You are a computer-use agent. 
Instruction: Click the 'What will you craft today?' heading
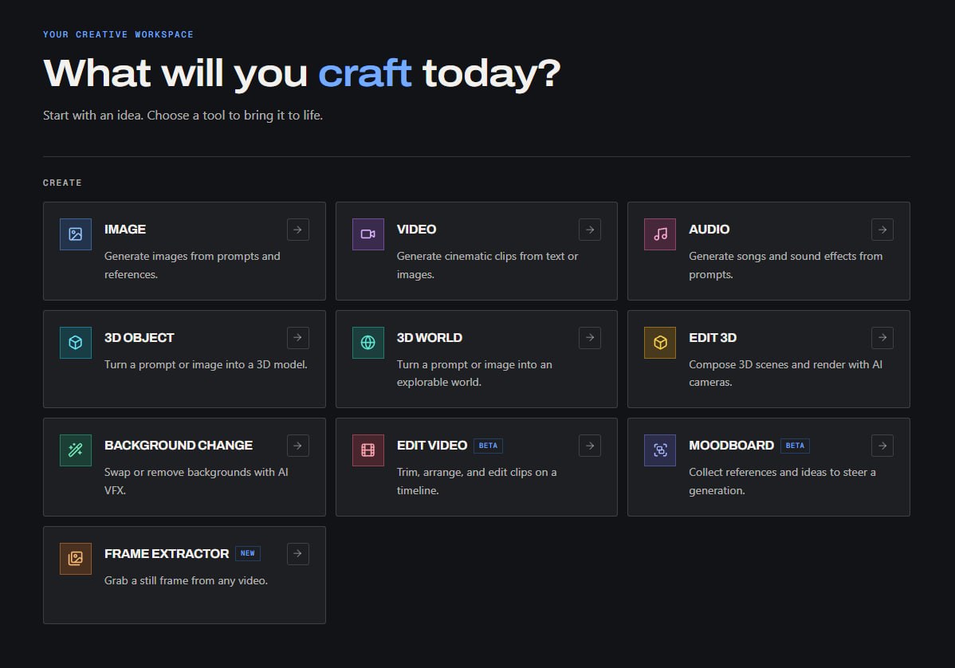tap(301, 73)
